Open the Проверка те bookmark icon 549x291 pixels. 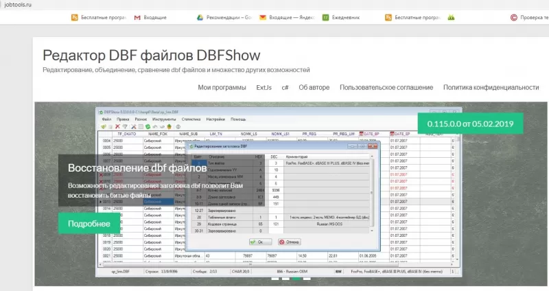[x=513, y=18]
